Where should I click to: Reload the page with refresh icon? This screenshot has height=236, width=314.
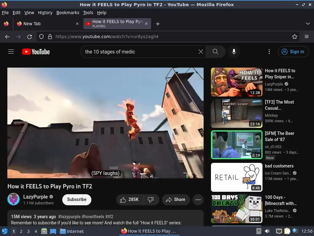[x=29, y=37]
